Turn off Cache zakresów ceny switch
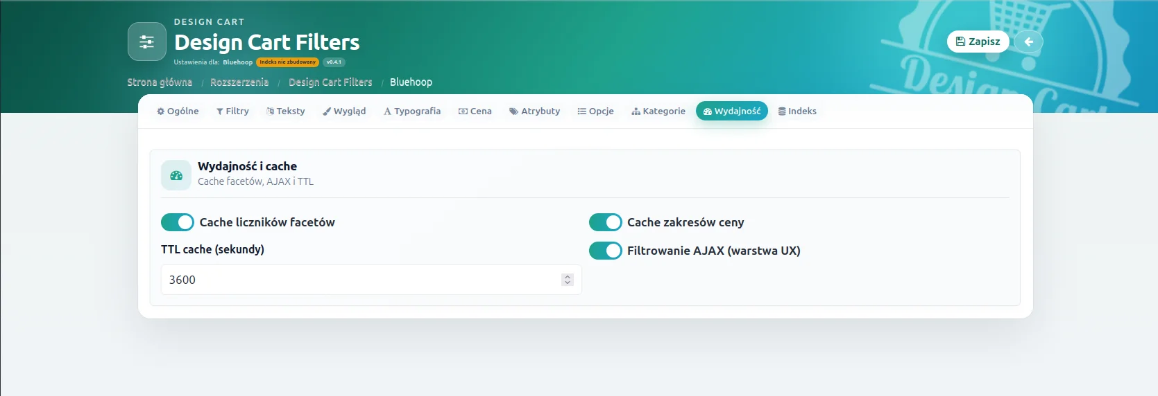 click(x=606, y=222)
